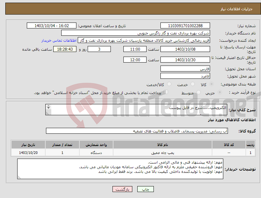Viewport: 261px width, 198px height.
Task: Click the deadline time field 11:00
Action: coord(135,49)
